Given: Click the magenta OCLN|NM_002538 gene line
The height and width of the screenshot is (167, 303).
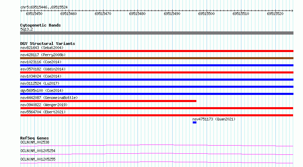Looking at the screenshot, I should click(157, 145).
